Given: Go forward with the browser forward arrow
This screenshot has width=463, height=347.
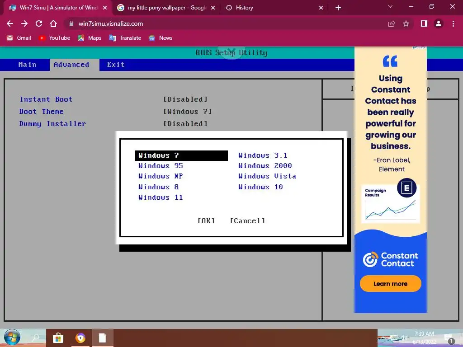Looking at the screenshot, I should point(24,23).
